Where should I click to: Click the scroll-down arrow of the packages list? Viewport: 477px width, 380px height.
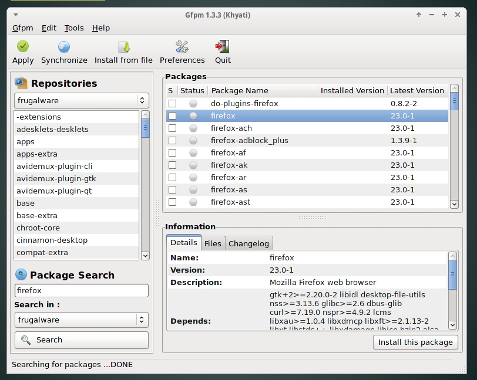tap(454, 204)
